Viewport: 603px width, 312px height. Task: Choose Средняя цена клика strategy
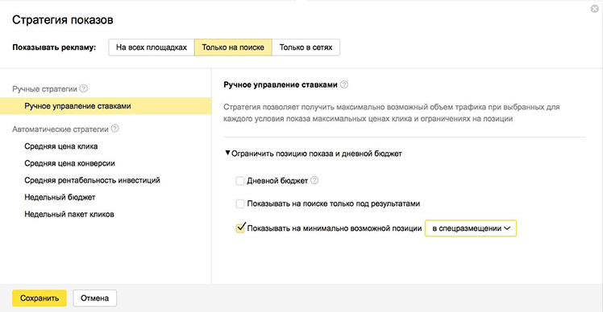61,146
